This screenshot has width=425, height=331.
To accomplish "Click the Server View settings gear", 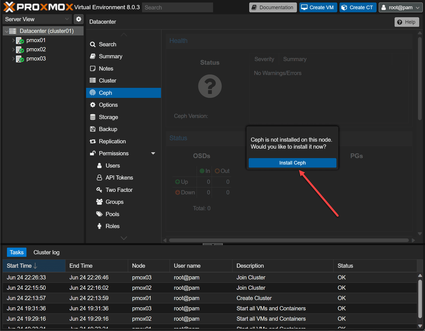I will click(x=79, y=19).
